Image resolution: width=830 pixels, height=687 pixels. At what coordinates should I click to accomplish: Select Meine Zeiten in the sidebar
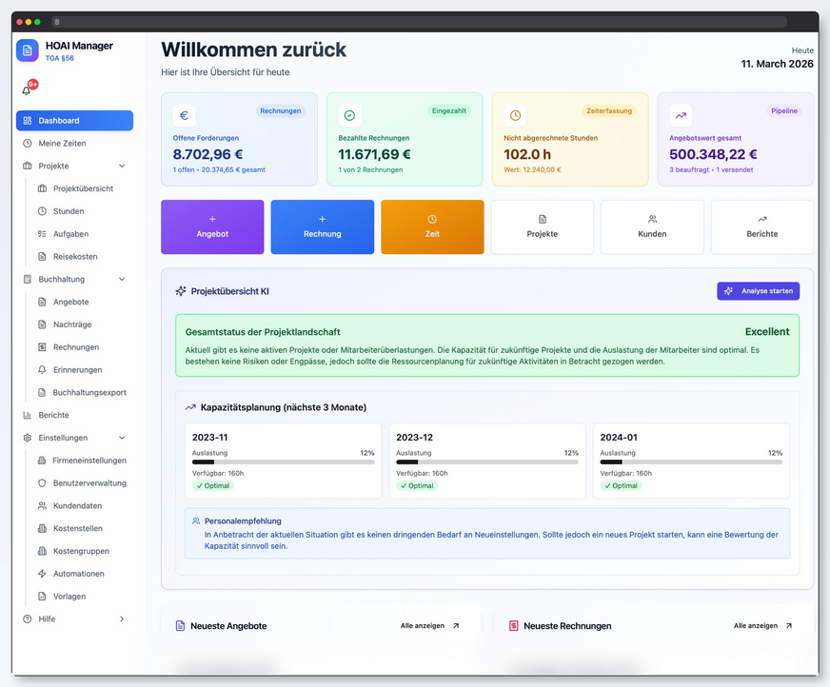pyautogui.click(x=57, y=143)
